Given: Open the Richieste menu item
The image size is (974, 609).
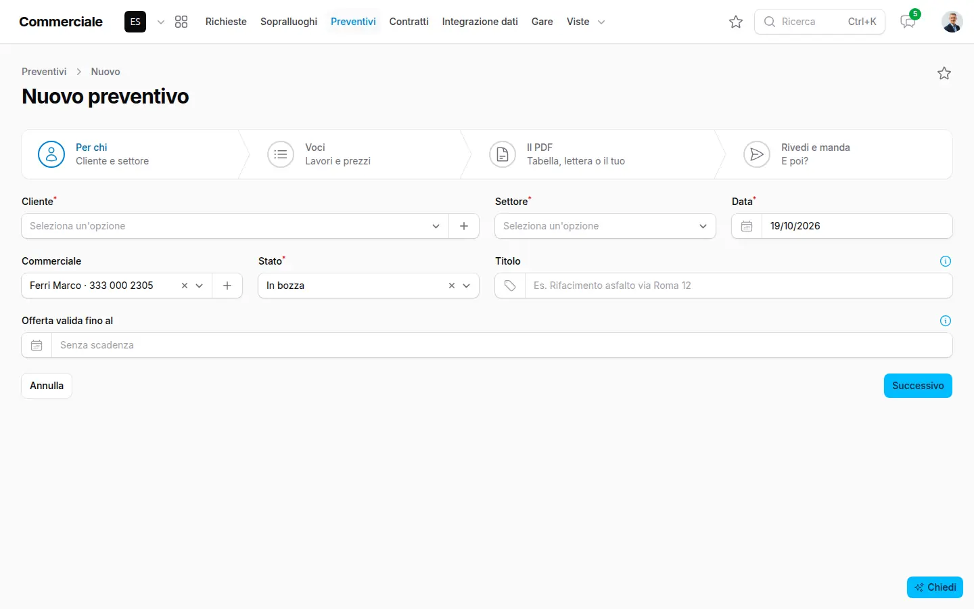Looking at the screenshot, I should pos(226,22).
